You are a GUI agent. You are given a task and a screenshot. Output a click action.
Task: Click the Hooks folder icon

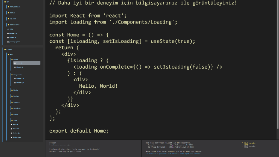coord(12,90)
